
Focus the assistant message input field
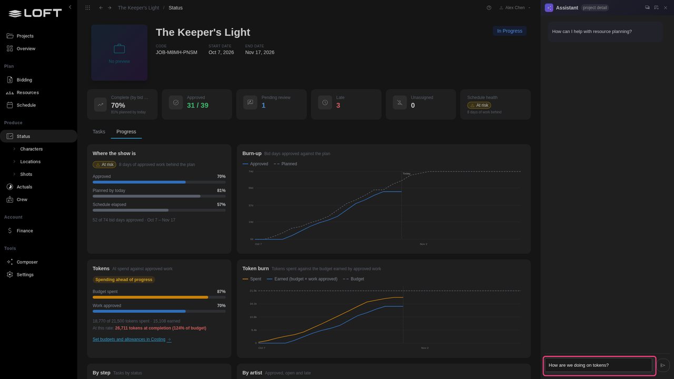(598, 365)
